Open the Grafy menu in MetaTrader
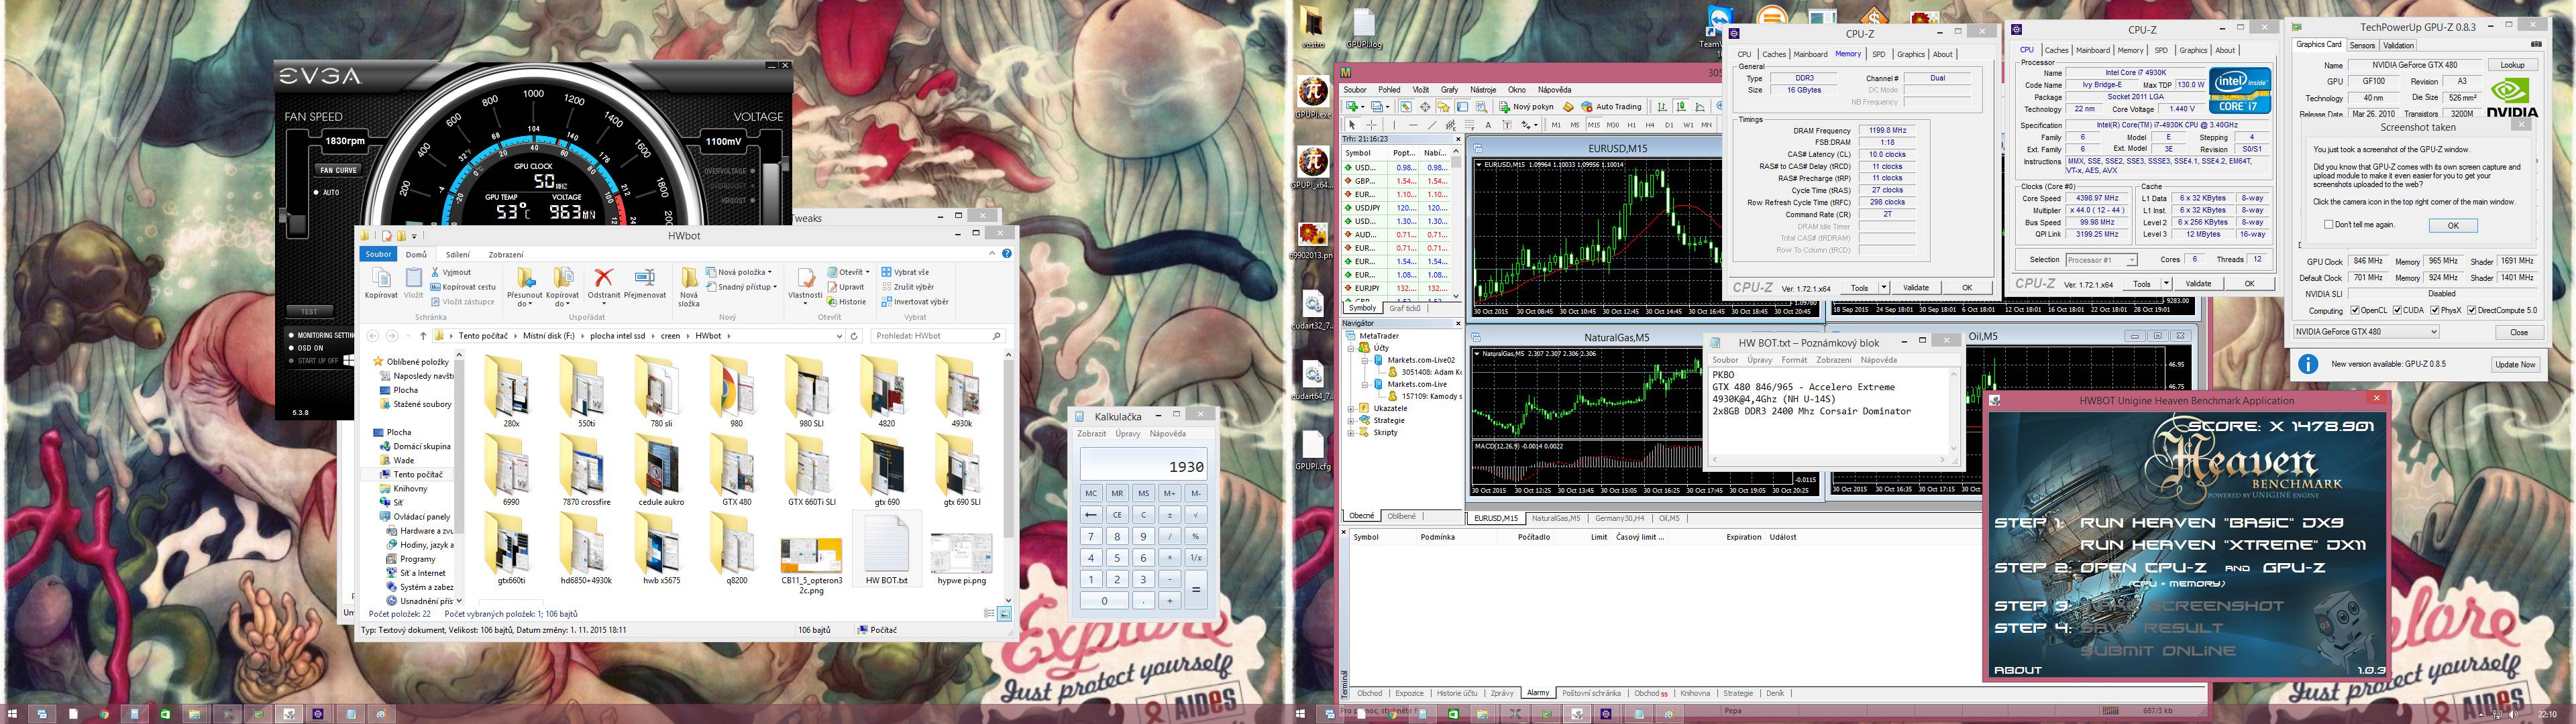 (1449, 90)
